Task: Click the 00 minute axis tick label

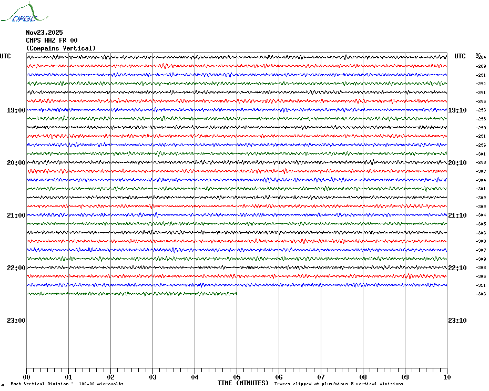Action: click(26, 377)
